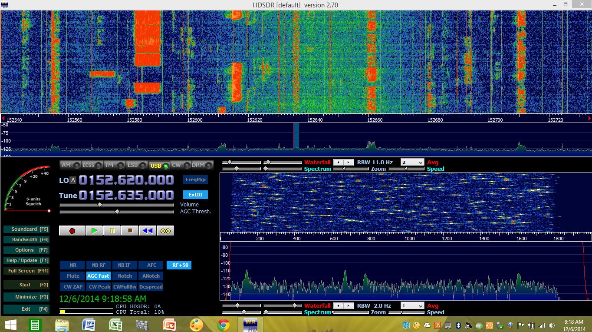Click the blue Rewind button
This screenshot has height=332, width=592.
click(148, 231)
